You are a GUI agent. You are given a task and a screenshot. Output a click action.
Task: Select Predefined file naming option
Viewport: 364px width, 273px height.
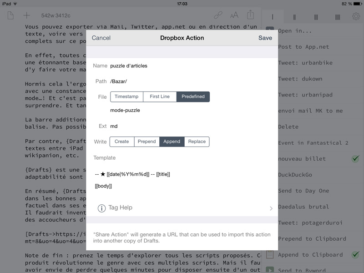tap(193, 96)
